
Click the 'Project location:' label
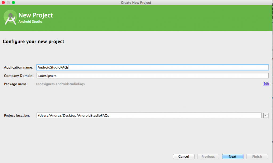coord(17,115)
